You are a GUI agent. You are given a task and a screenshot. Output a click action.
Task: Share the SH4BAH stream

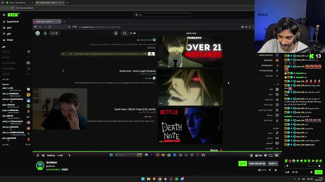point(270,170)
